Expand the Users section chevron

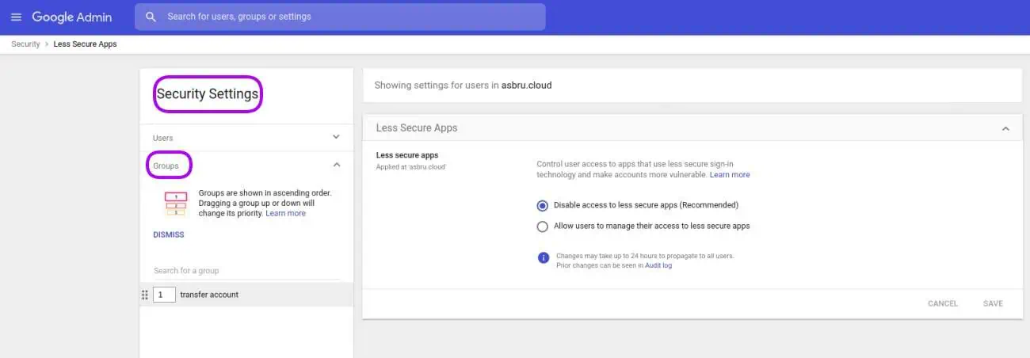point(336,137)
